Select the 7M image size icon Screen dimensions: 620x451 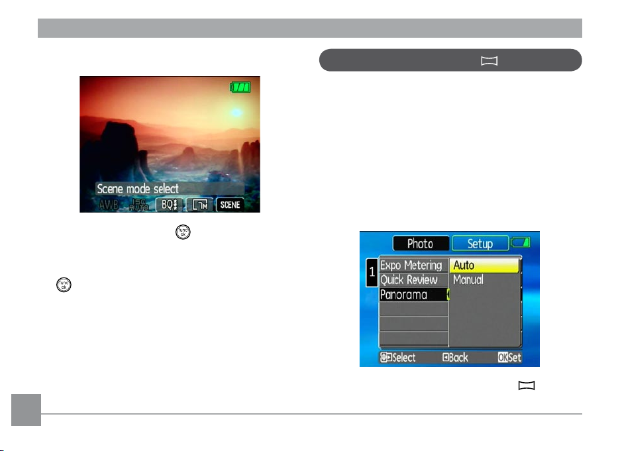click(x=199, y=205)
